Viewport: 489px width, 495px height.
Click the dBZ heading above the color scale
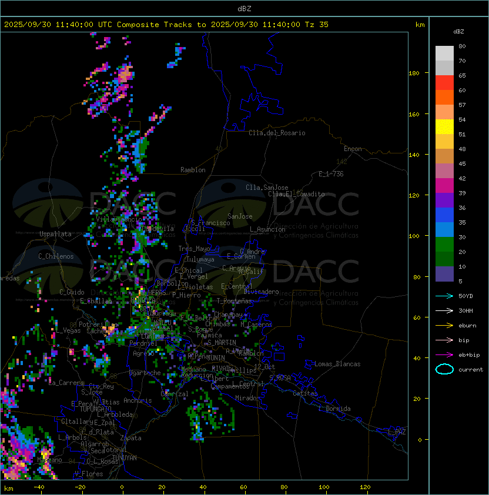458,32
